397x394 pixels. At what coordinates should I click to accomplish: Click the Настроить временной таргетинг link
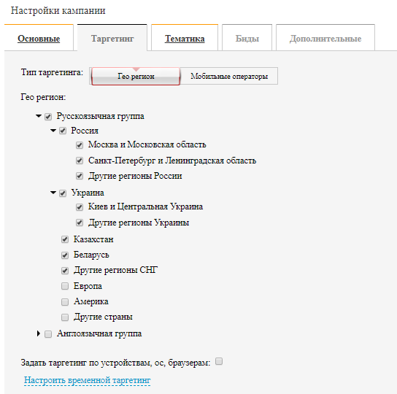[87, 380]
